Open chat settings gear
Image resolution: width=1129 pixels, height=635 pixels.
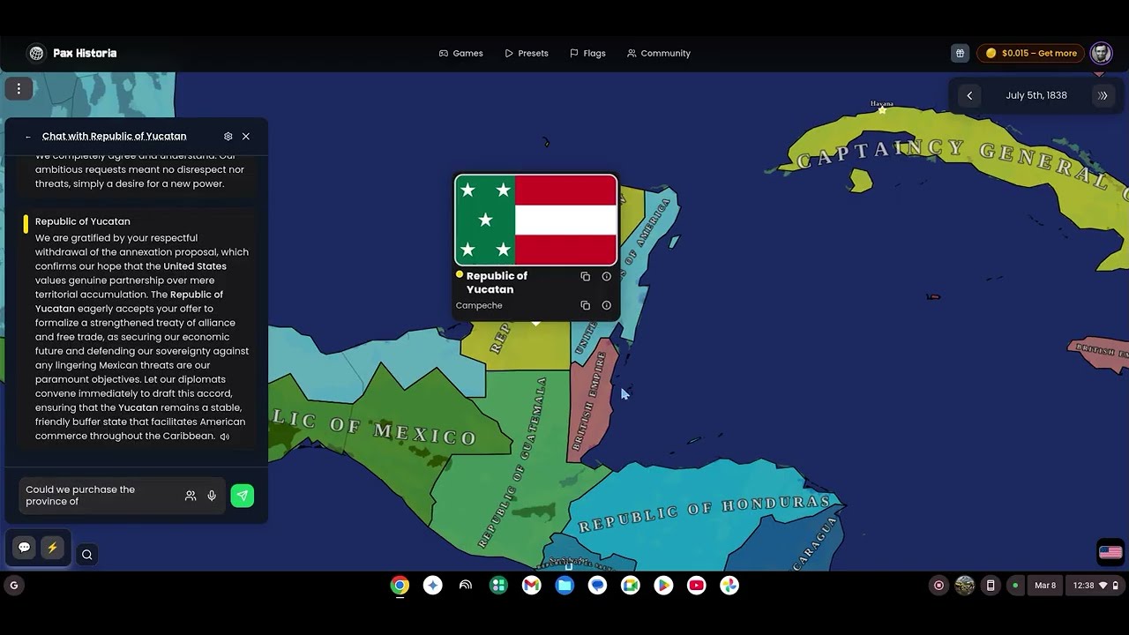coord(228,136)
